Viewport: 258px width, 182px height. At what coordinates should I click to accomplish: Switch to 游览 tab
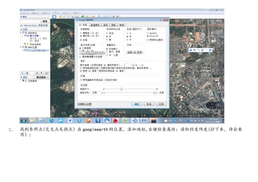coord(105,25)
